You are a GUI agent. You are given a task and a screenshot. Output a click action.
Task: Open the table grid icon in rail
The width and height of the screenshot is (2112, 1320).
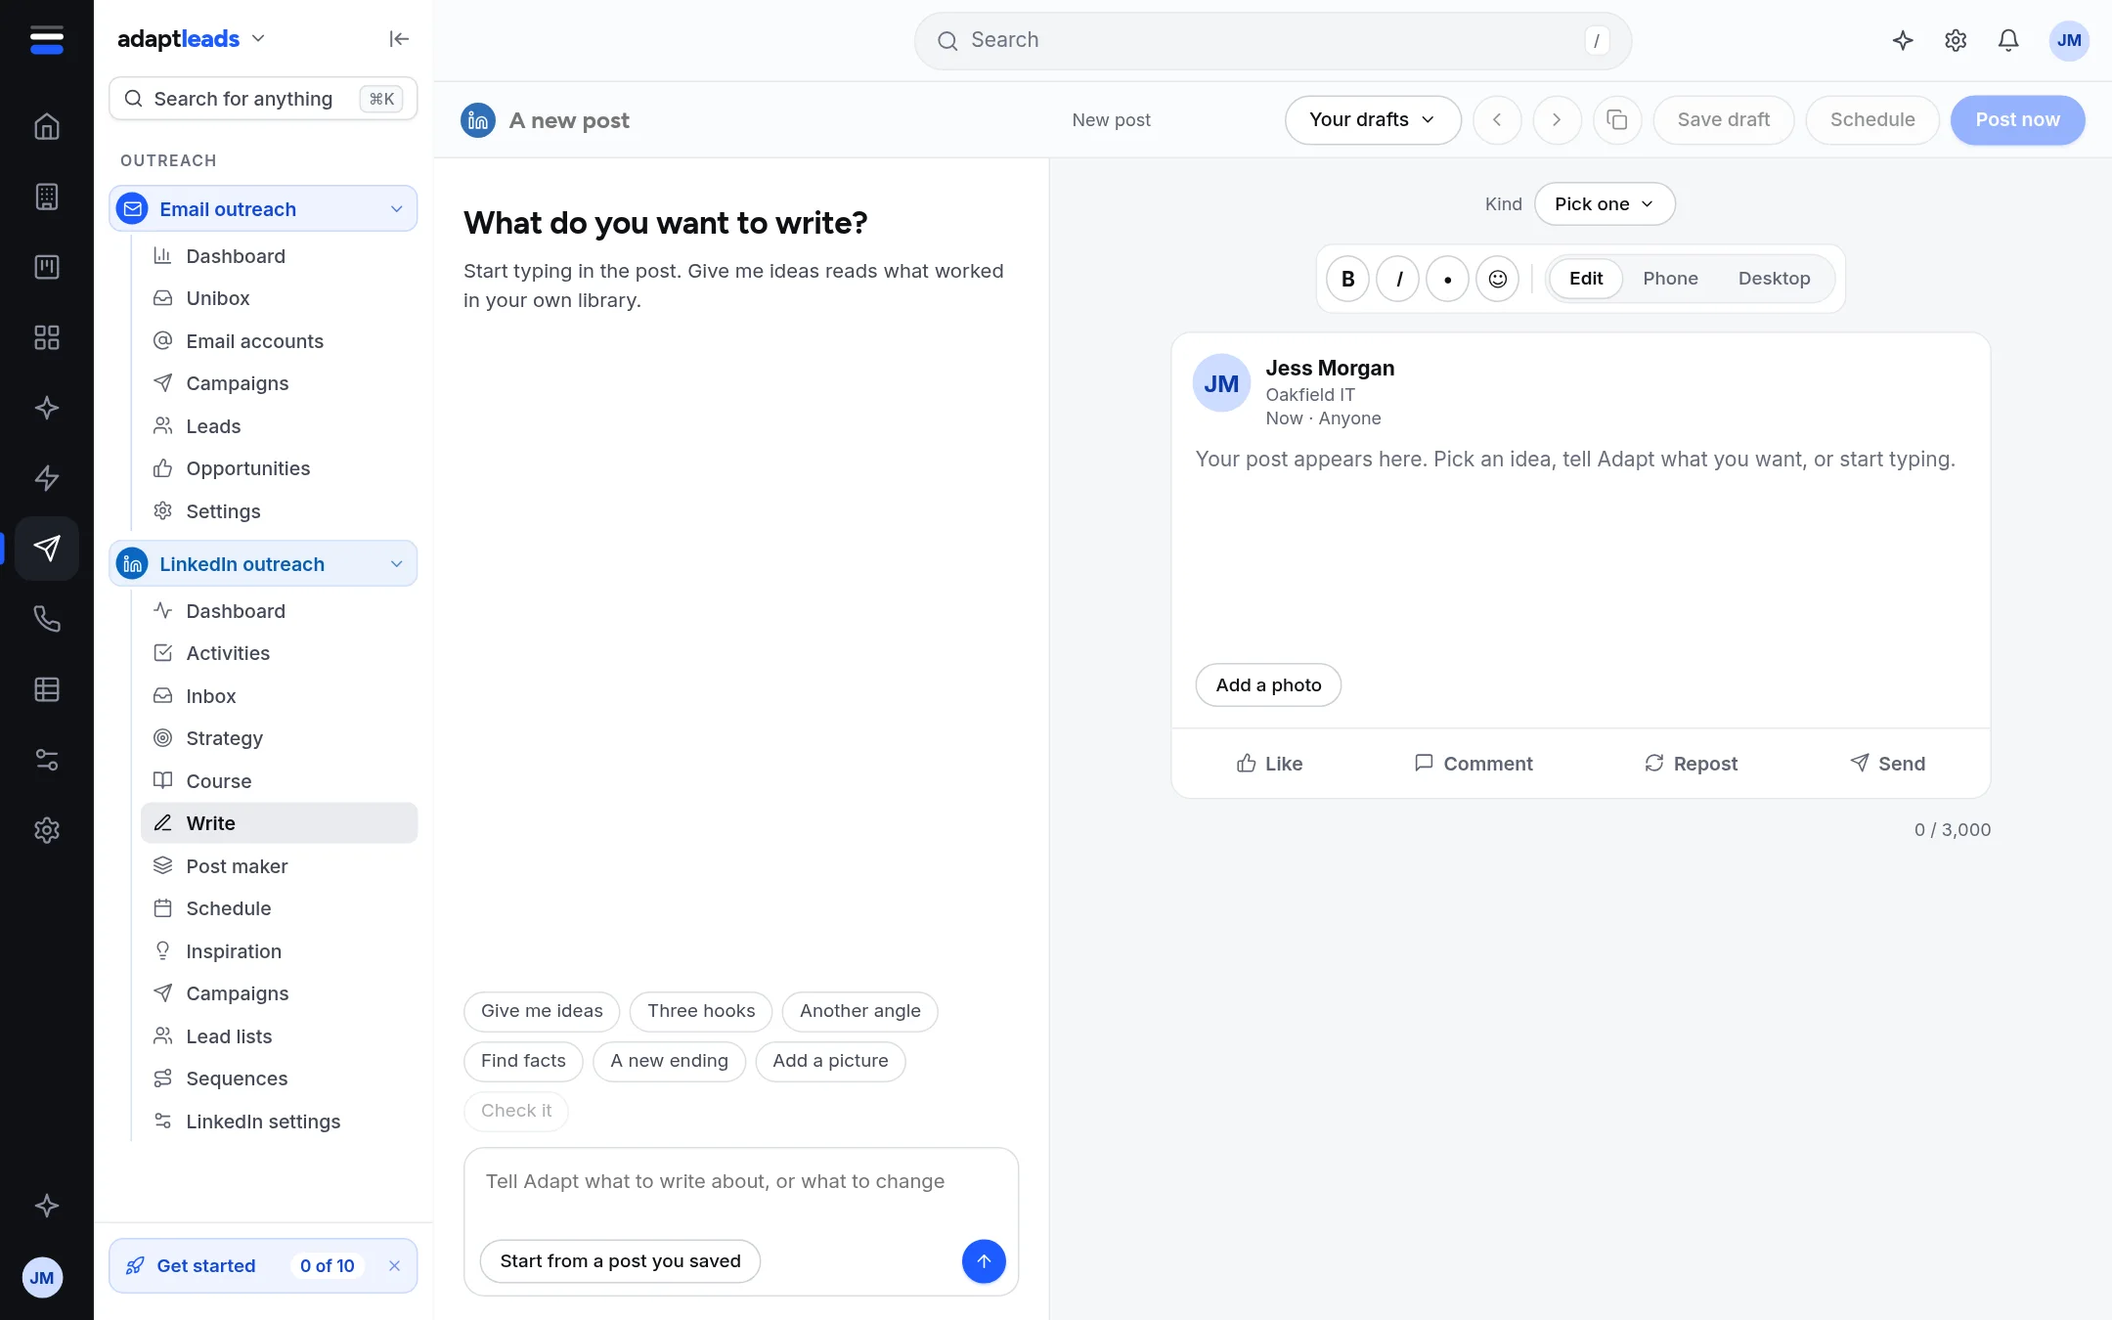[x=47, y=689]
